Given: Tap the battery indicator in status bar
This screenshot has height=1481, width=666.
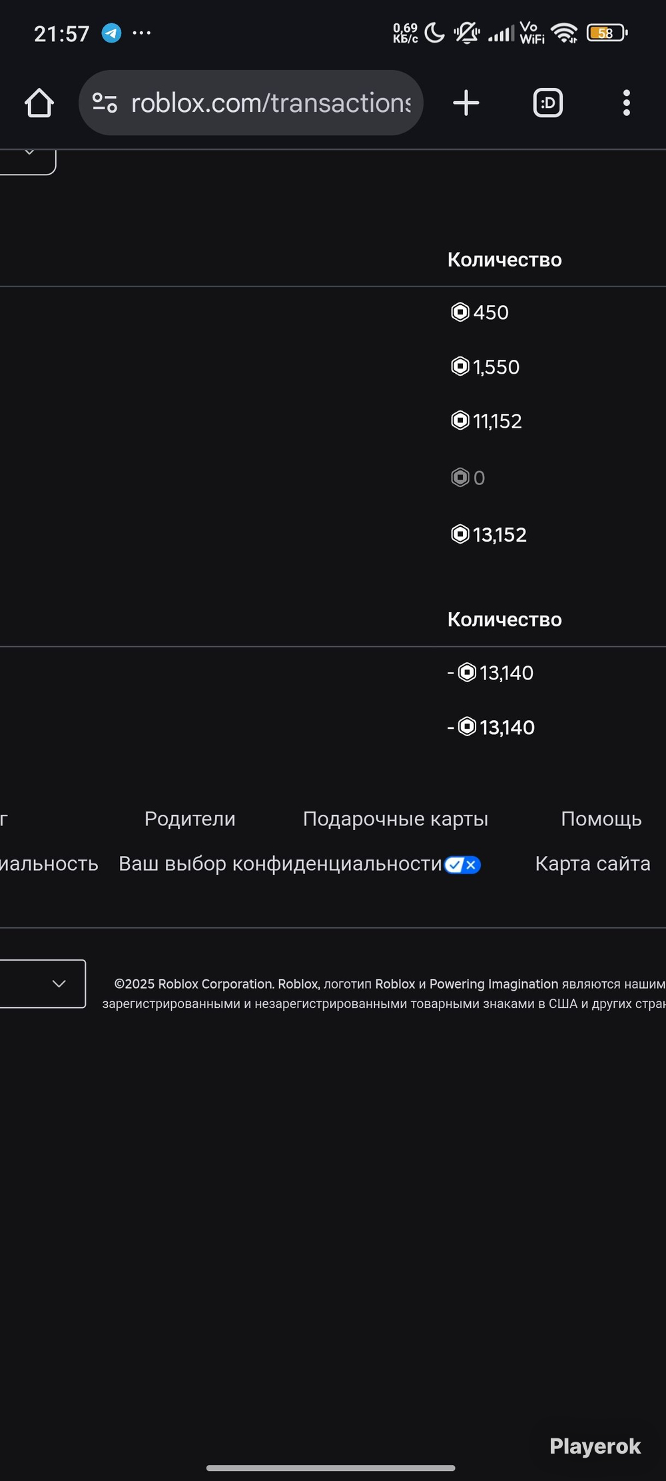Looking at the screenshot, I should pyautogui.click(x=607, y=33).
